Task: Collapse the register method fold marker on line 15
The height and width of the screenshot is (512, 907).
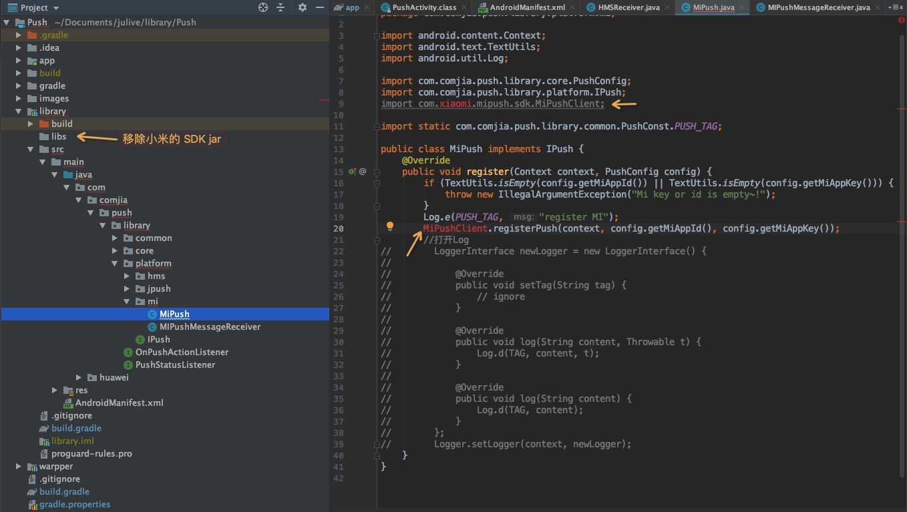Action: 376,172
